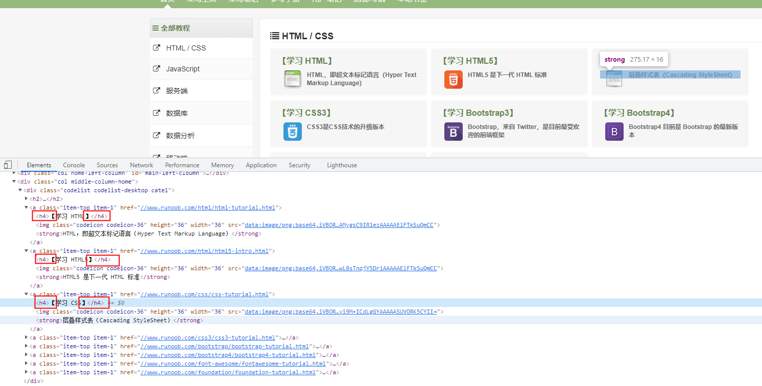Click href link //www.runoob.com/css3/css3-tutorial.html
762x386 pixels.
[x=208, y=338]
